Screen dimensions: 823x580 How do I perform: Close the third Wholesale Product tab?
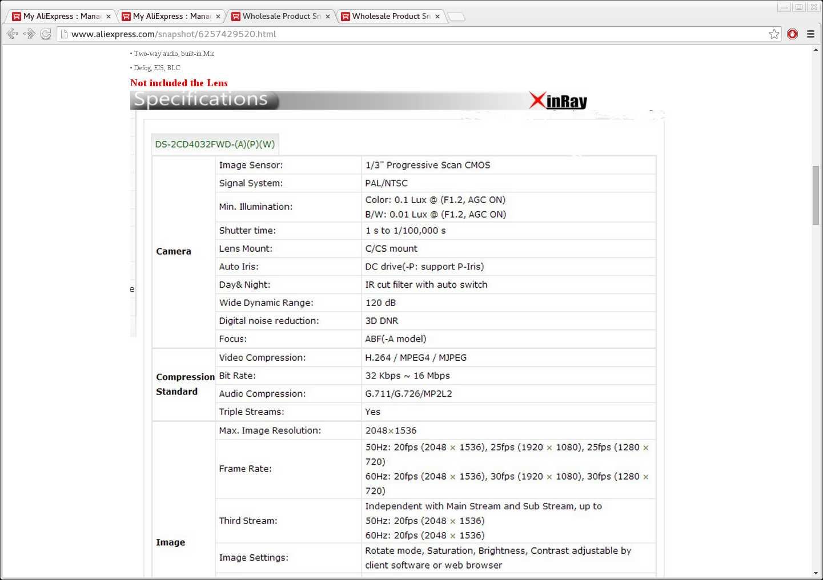click(x=328, y=17)
